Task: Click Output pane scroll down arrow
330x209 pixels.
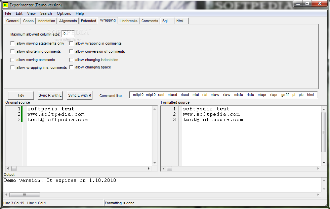Action: point(324,189)
